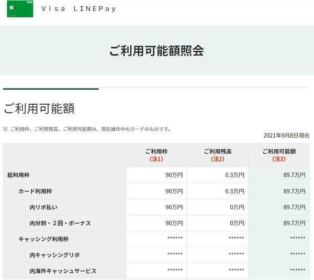Click masked ご利用残高 value for 内キャッシングリボ

pyautogui.click(x=237, y=254)
